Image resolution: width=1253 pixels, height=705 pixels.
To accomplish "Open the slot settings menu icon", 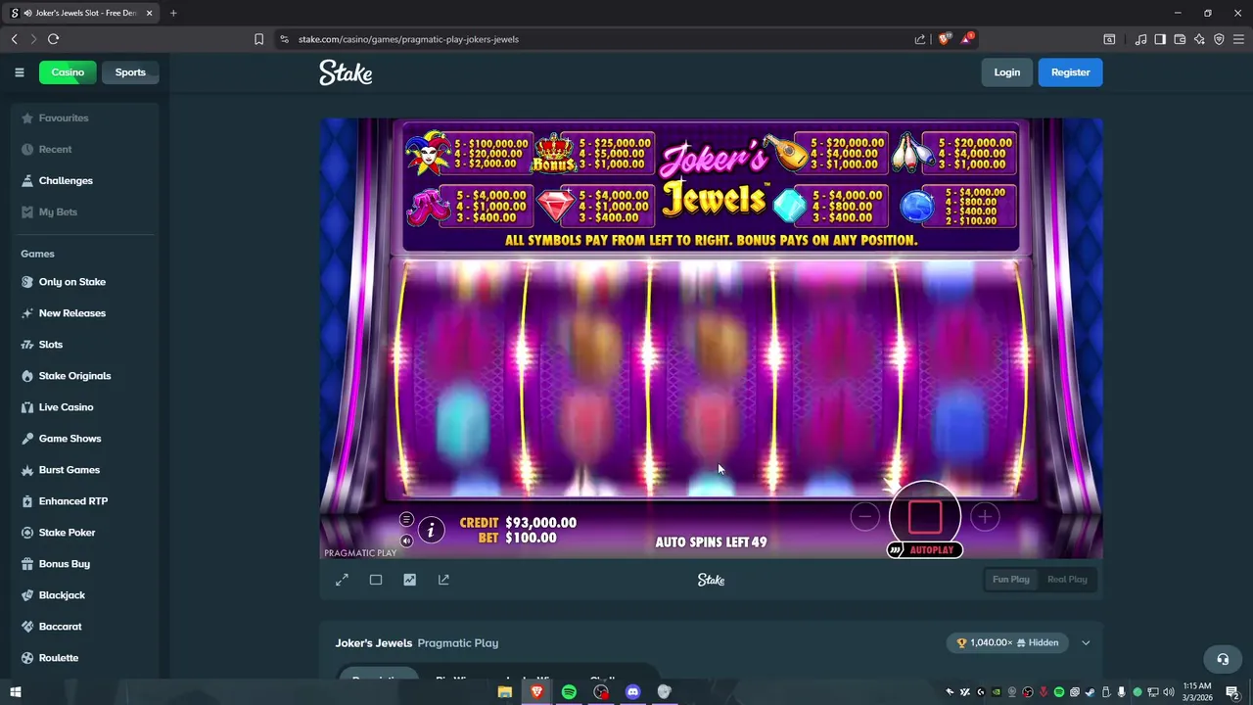I will (406, 519).
